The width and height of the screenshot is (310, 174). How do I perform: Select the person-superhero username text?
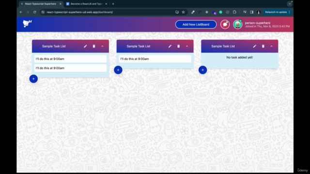click(257, 23)
